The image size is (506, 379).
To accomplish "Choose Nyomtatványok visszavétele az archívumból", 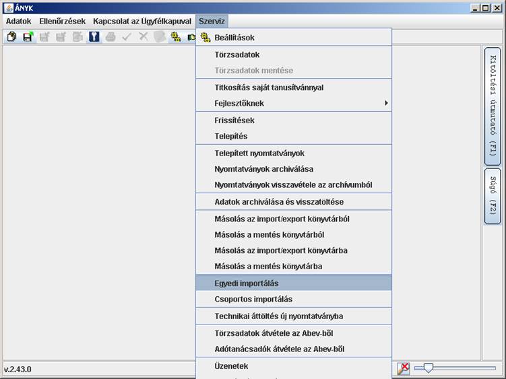I will [x=294, y=185].
